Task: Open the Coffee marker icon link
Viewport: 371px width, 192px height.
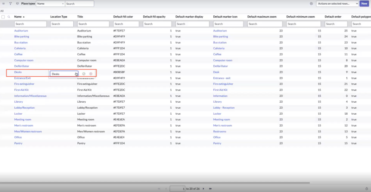Action: [217, 54]
